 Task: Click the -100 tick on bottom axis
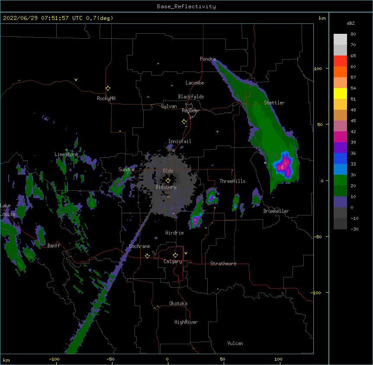point(54,359)
